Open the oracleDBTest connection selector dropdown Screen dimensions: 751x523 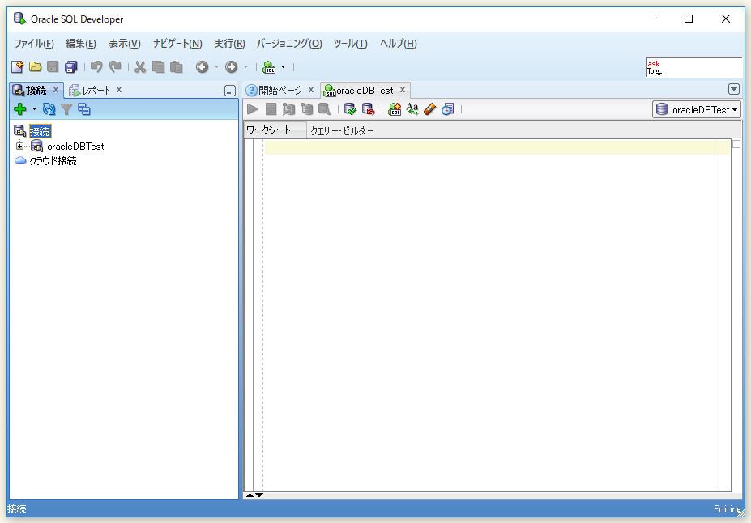click(x=697, y=109)
